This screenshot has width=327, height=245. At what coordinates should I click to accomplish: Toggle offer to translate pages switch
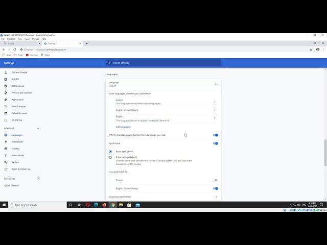(x=215, y=135)
